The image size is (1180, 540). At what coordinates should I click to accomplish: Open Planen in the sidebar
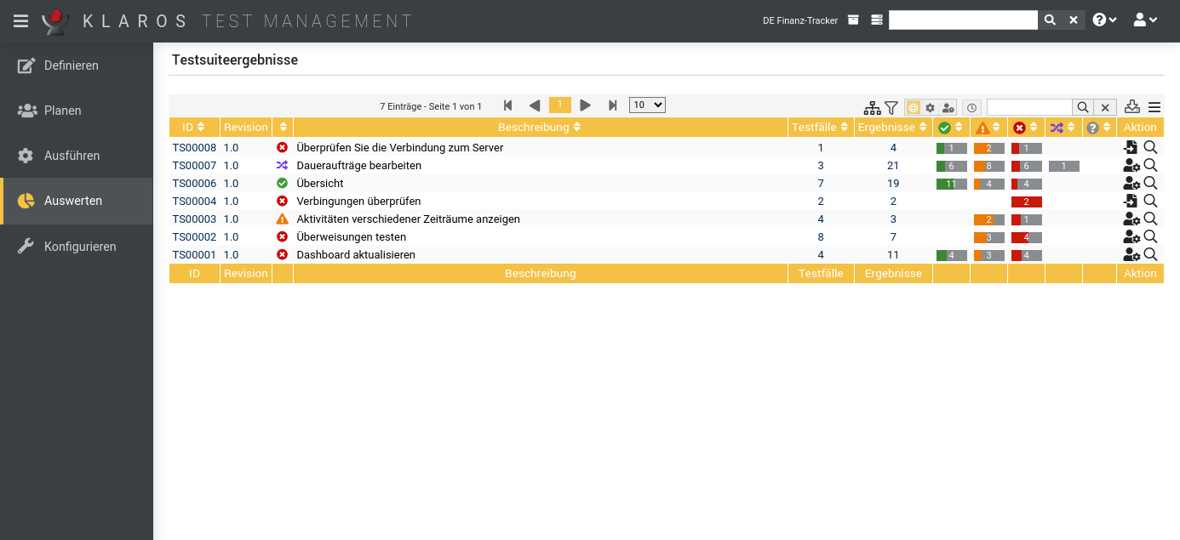(x=77, y=111)
